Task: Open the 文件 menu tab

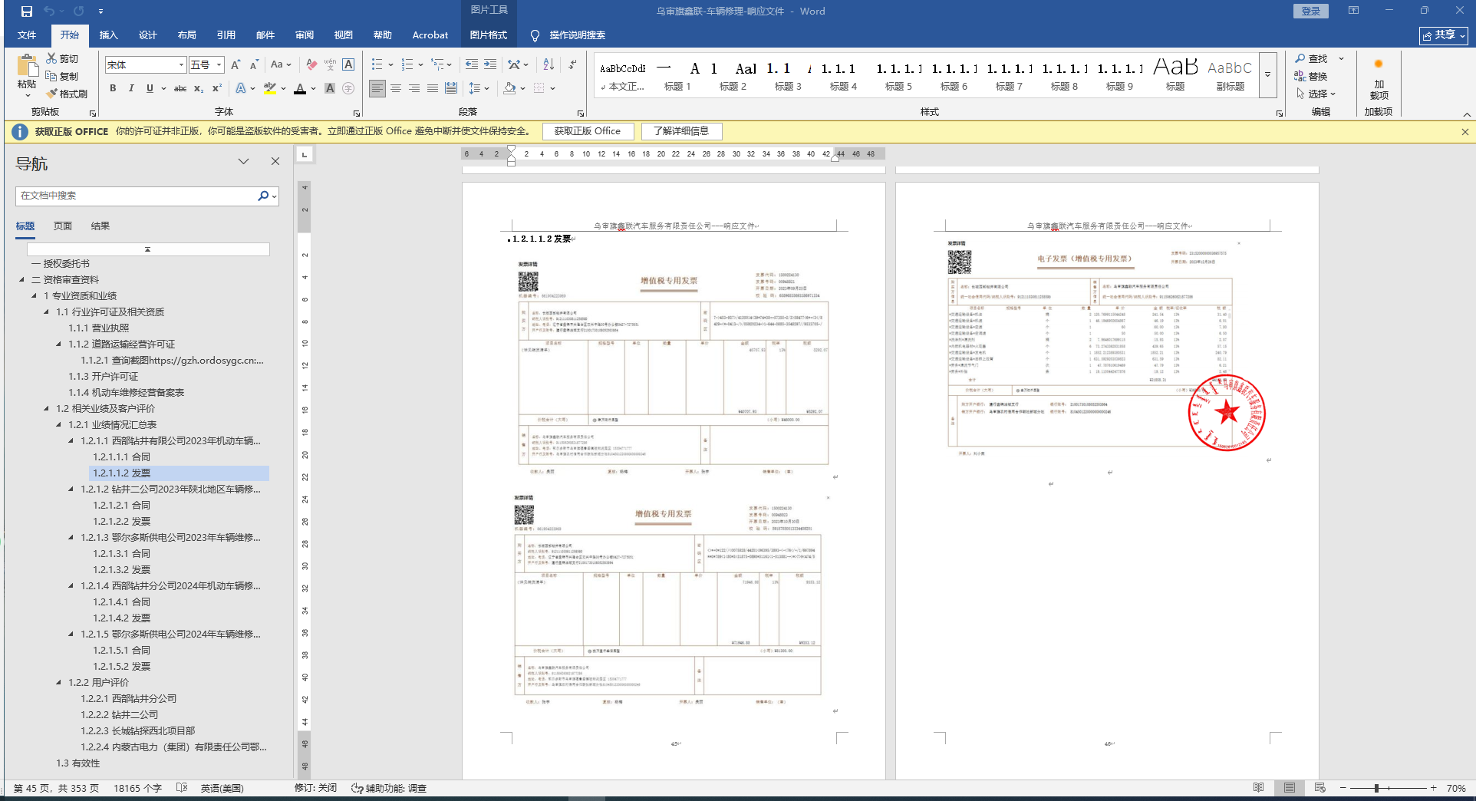Action: click(x=27, y=35)
